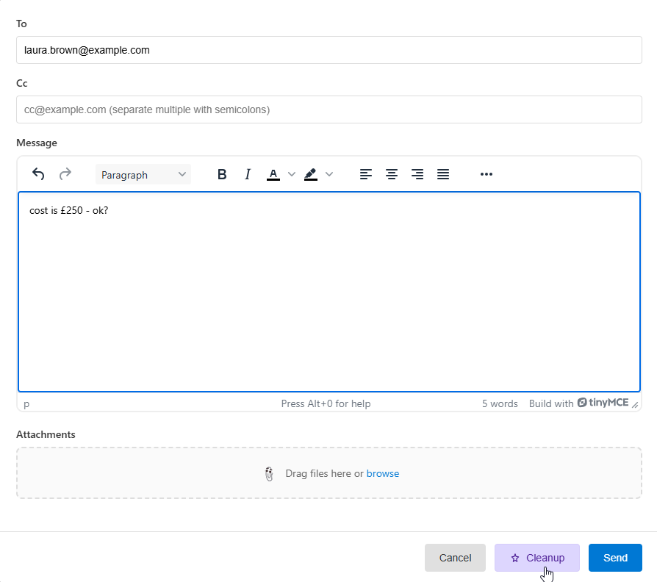Cancel composing the message

click(455, 558)
